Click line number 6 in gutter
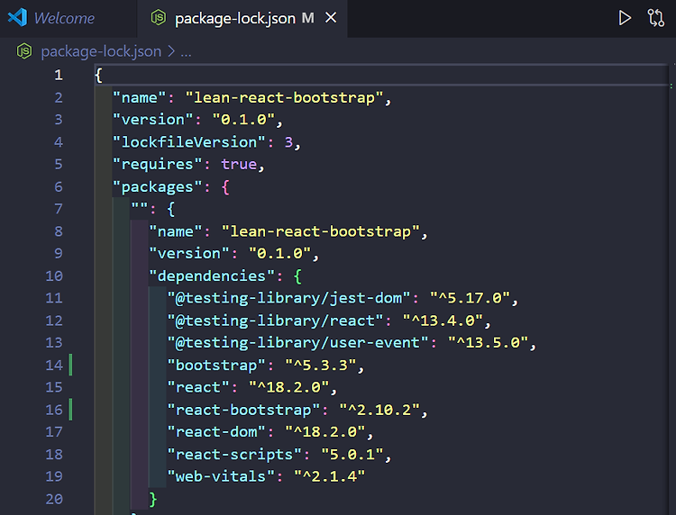The image size is (676, 515). coord(59,187)
